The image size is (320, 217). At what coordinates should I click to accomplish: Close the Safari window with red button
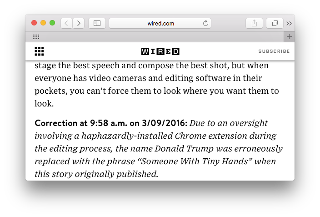34,23
